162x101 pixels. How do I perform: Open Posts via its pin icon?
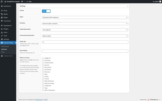(2, 11)
